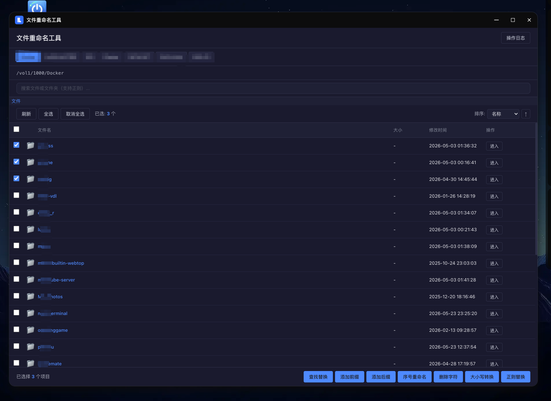The image size is (551, 401).
Task: Click the date 2026-02-13 09:28:57
Action: coord(453,330)
